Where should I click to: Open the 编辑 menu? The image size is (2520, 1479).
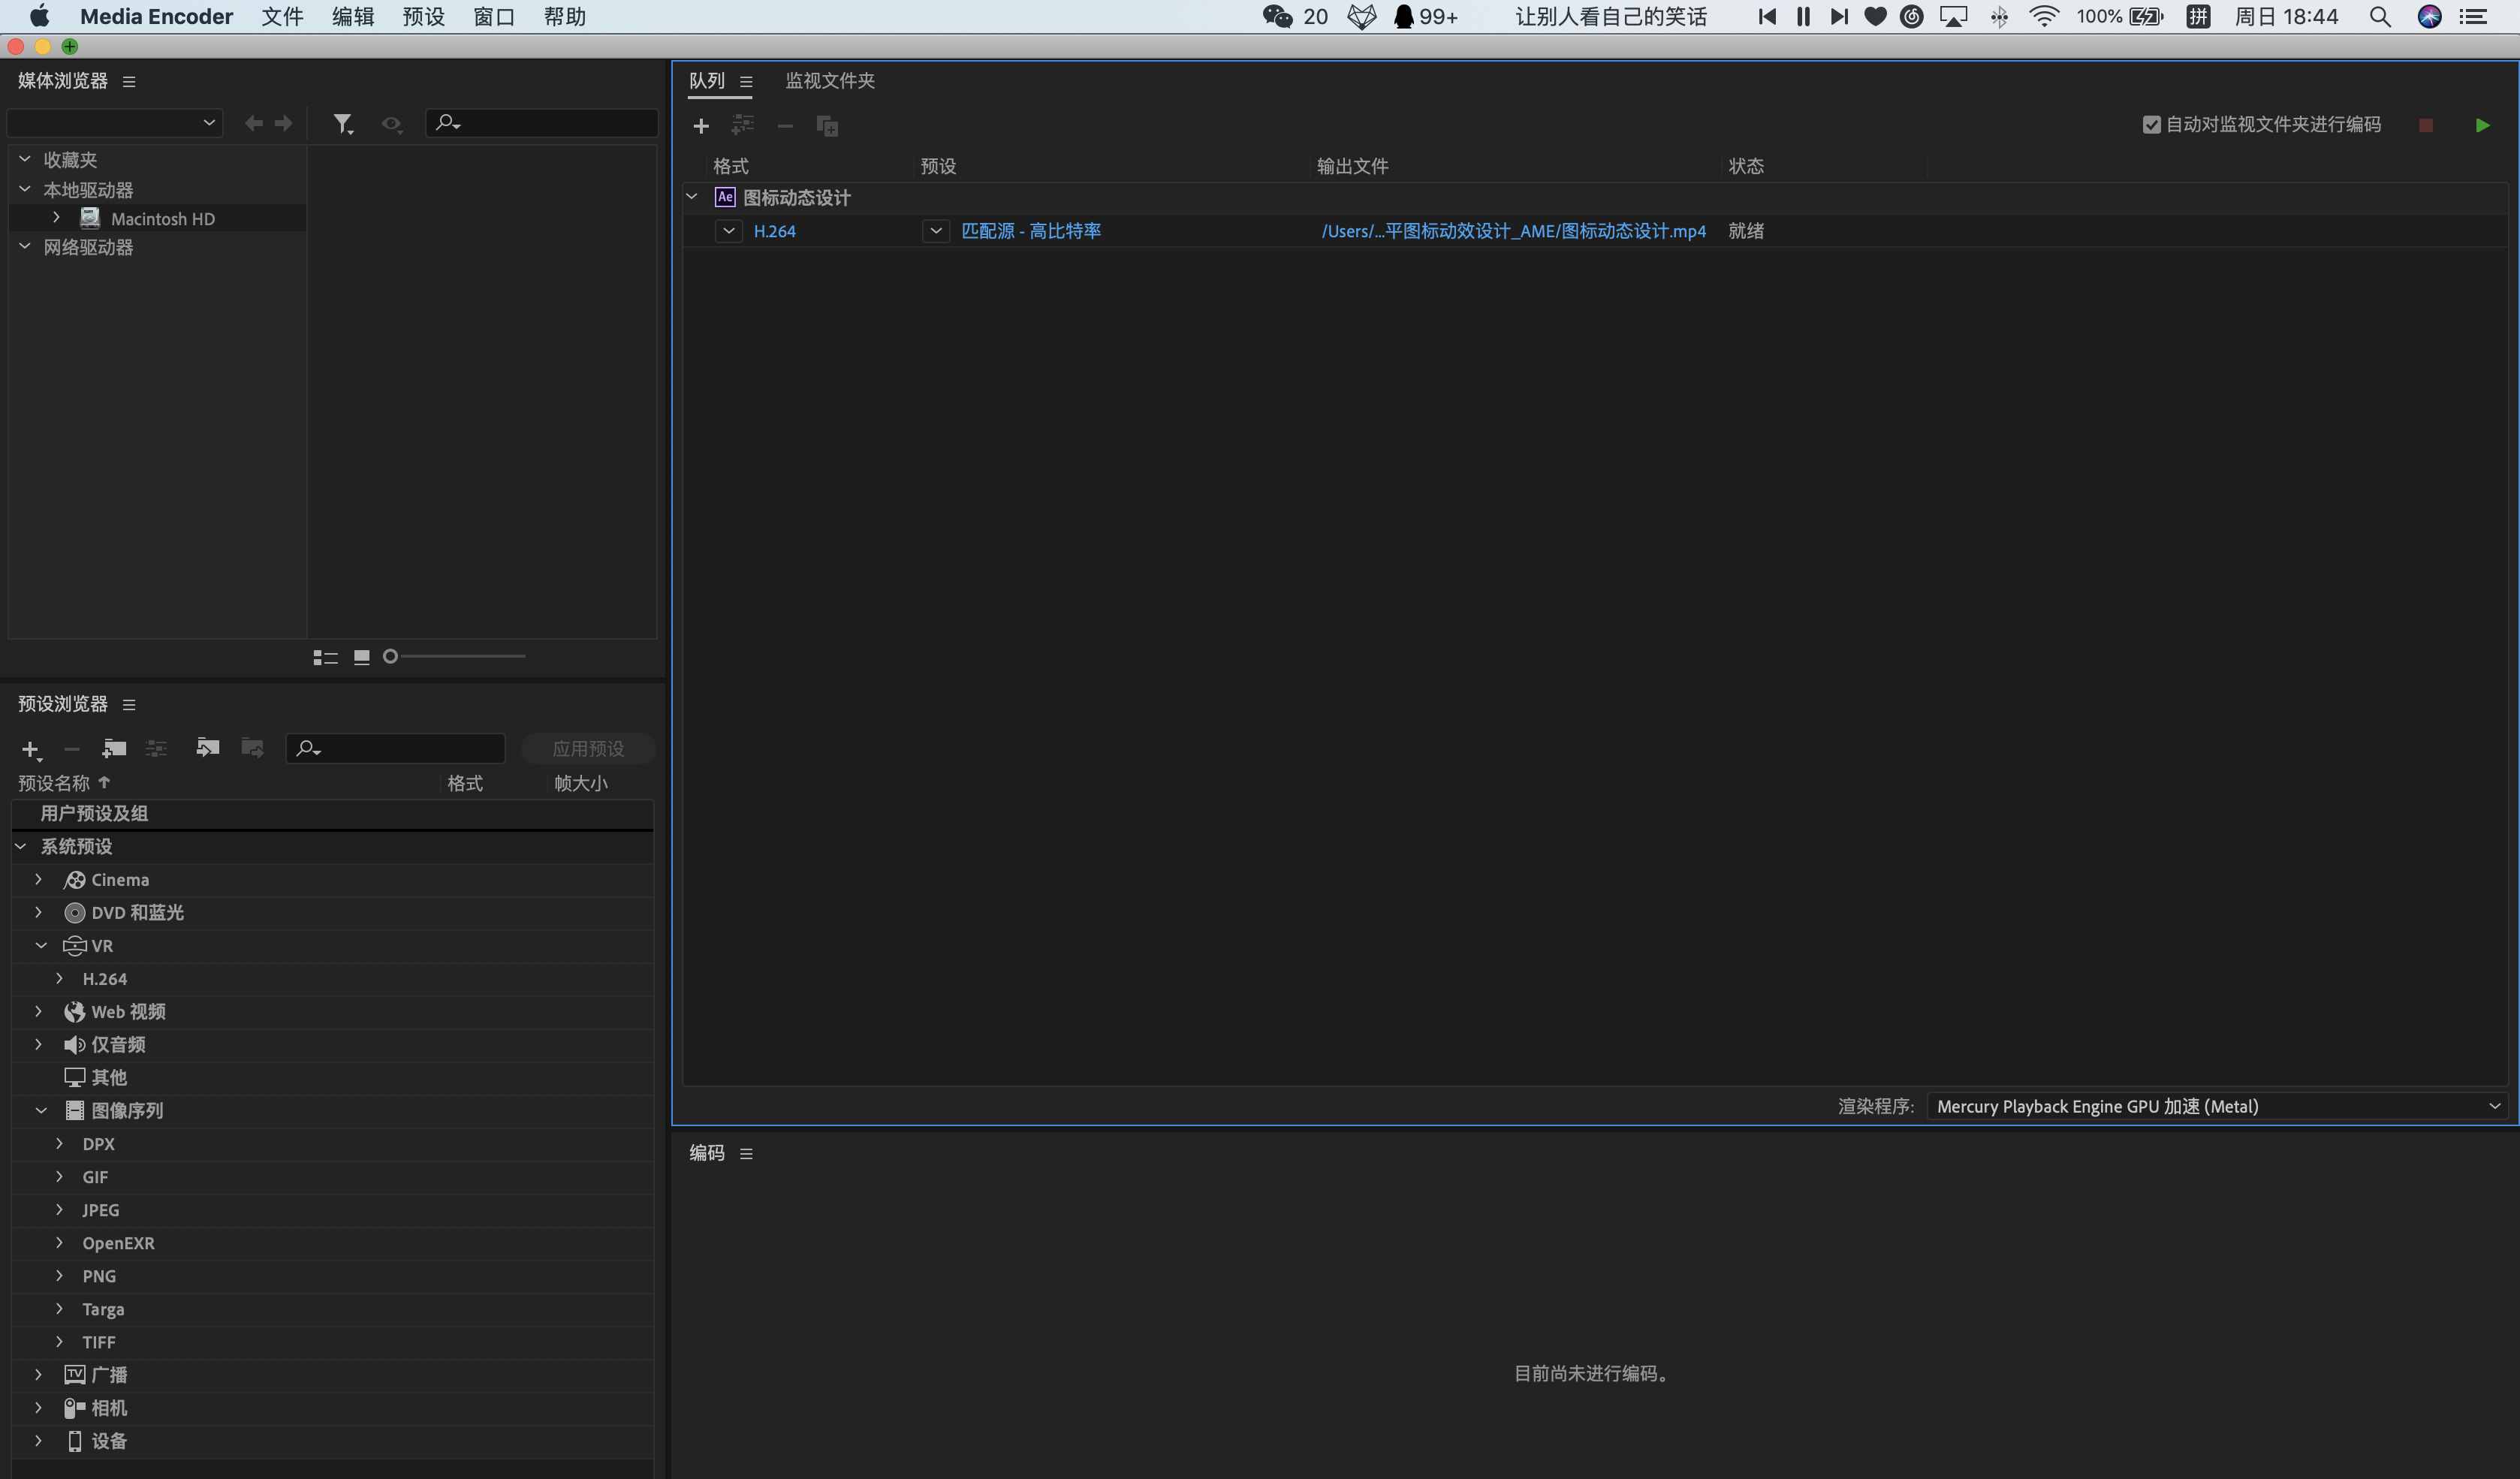353,17
